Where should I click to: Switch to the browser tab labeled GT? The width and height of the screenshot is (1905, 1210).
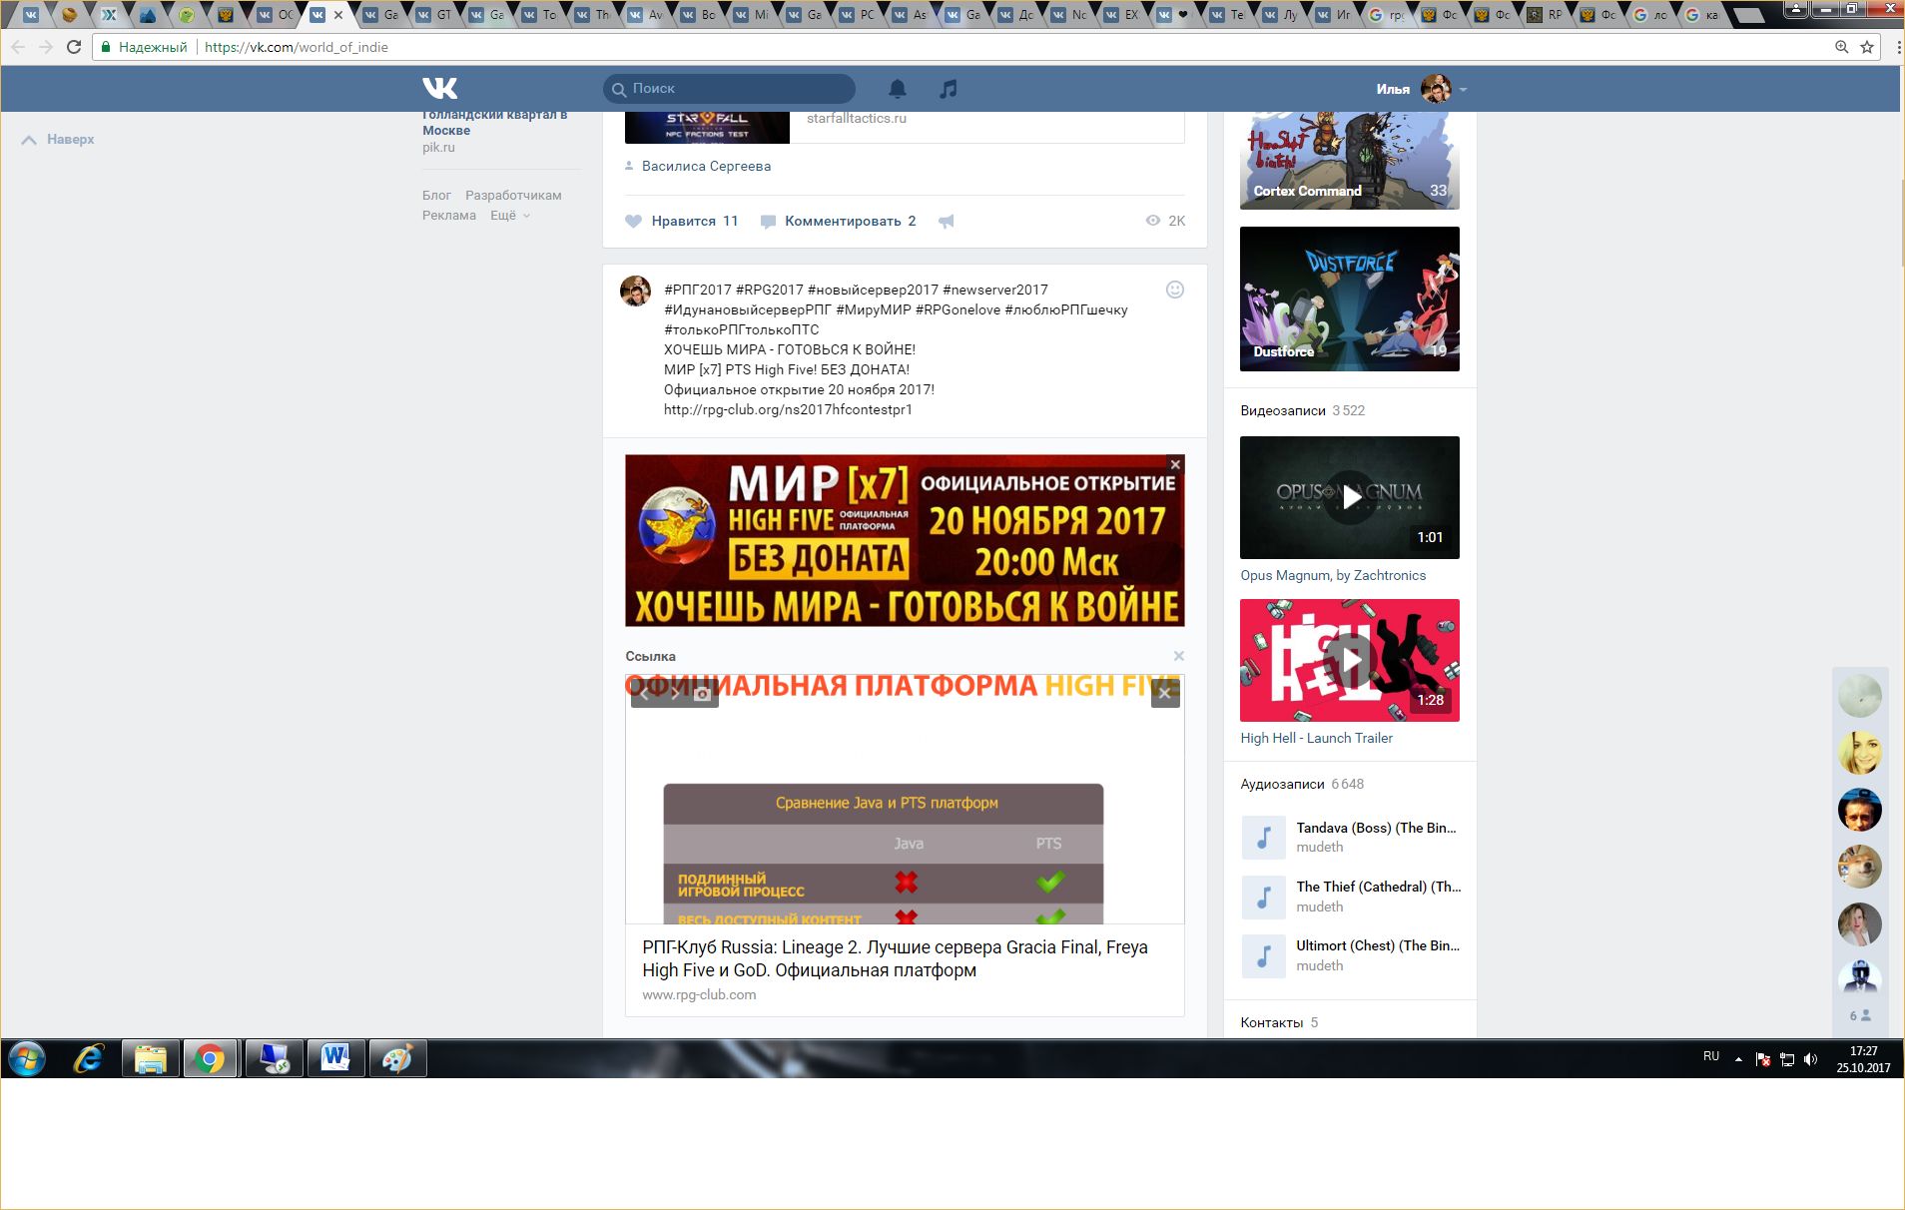coord(436,15)
